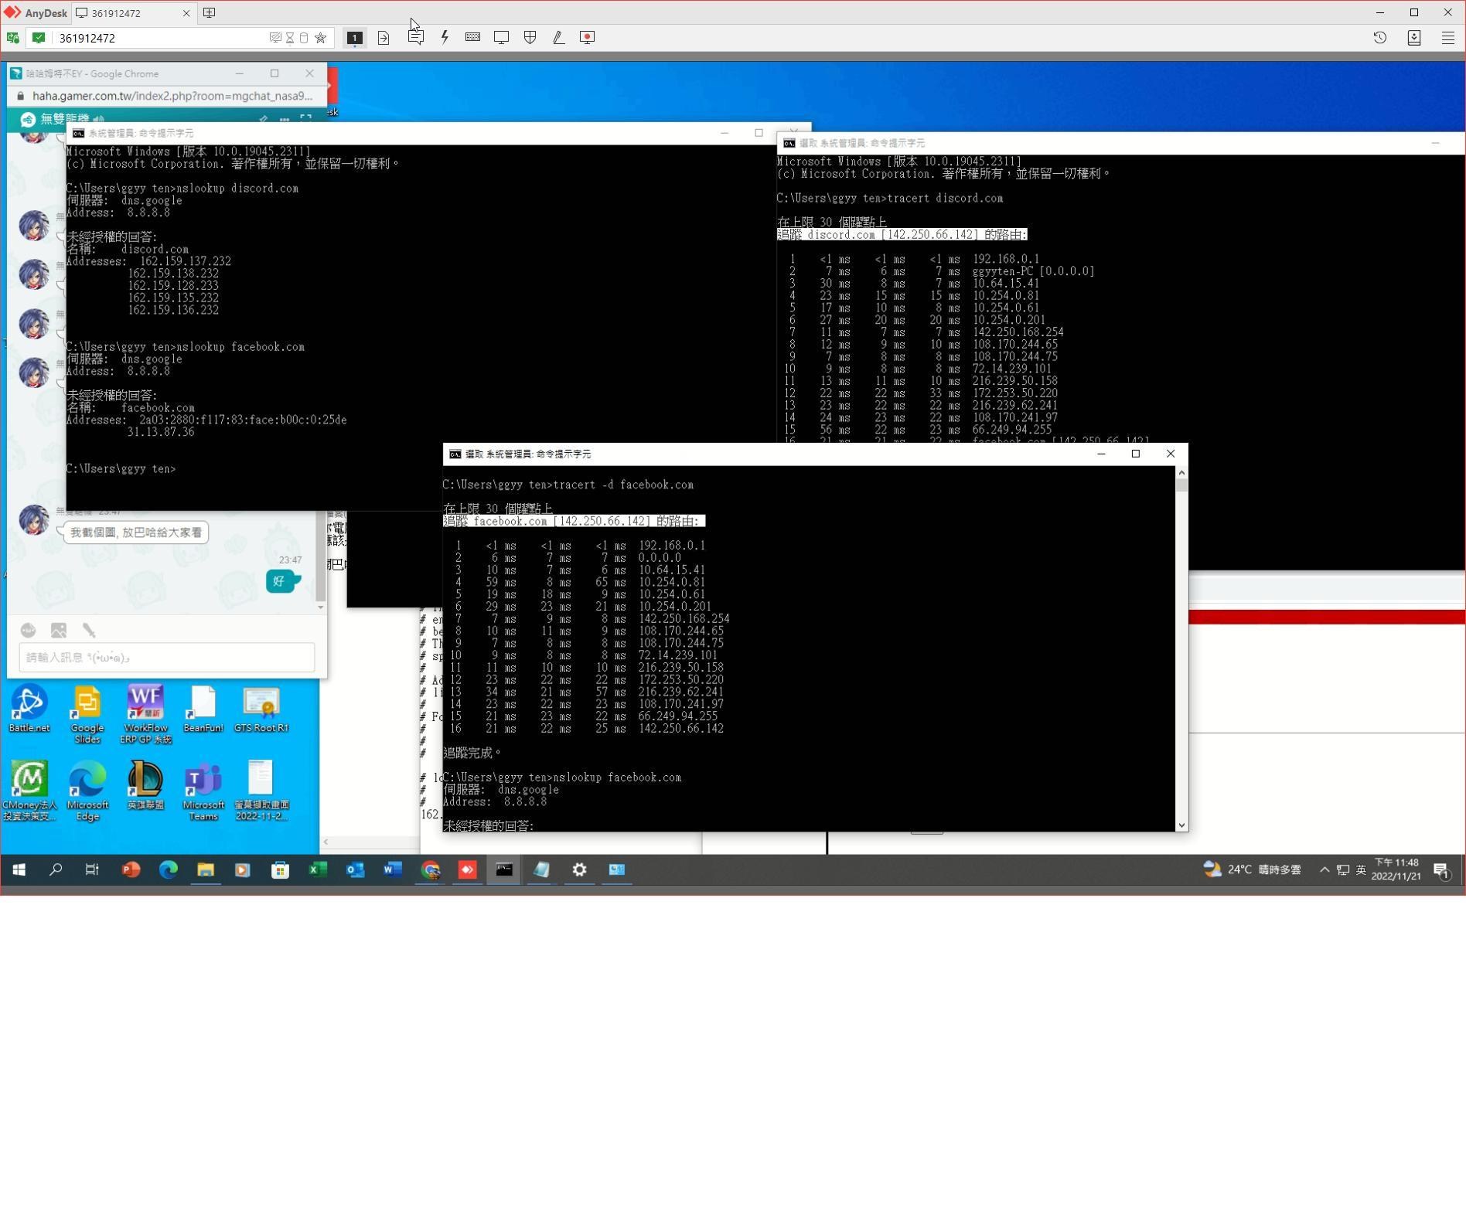Click the weather 24°C widget
Viewport: 1466px width, 1218px height.
pos(1253,869)
